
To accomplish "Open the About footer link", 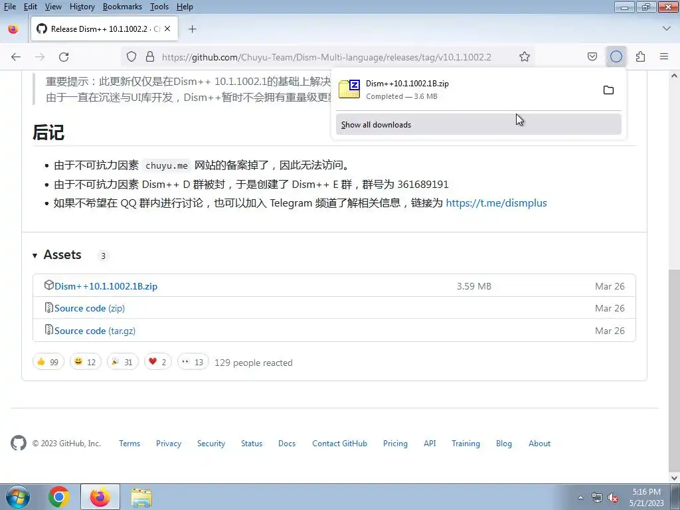I will coord(539,444).
